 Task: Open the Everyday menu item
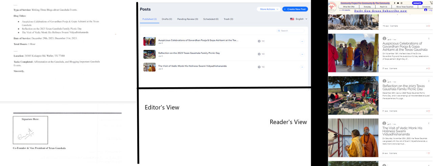pos(367,7)
